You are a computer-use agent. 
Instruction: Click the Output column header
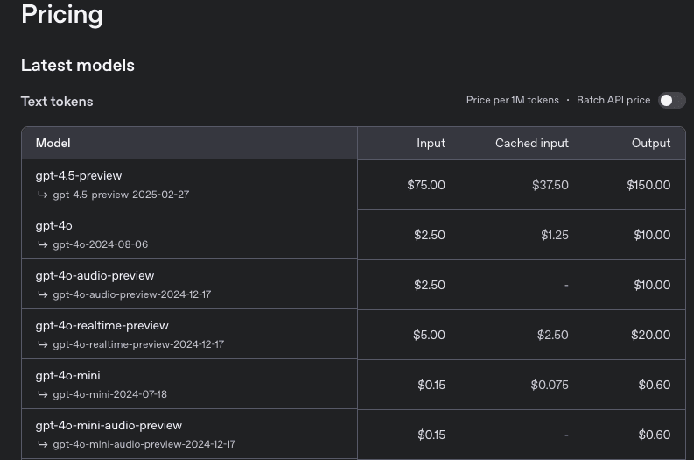point(650,143)
